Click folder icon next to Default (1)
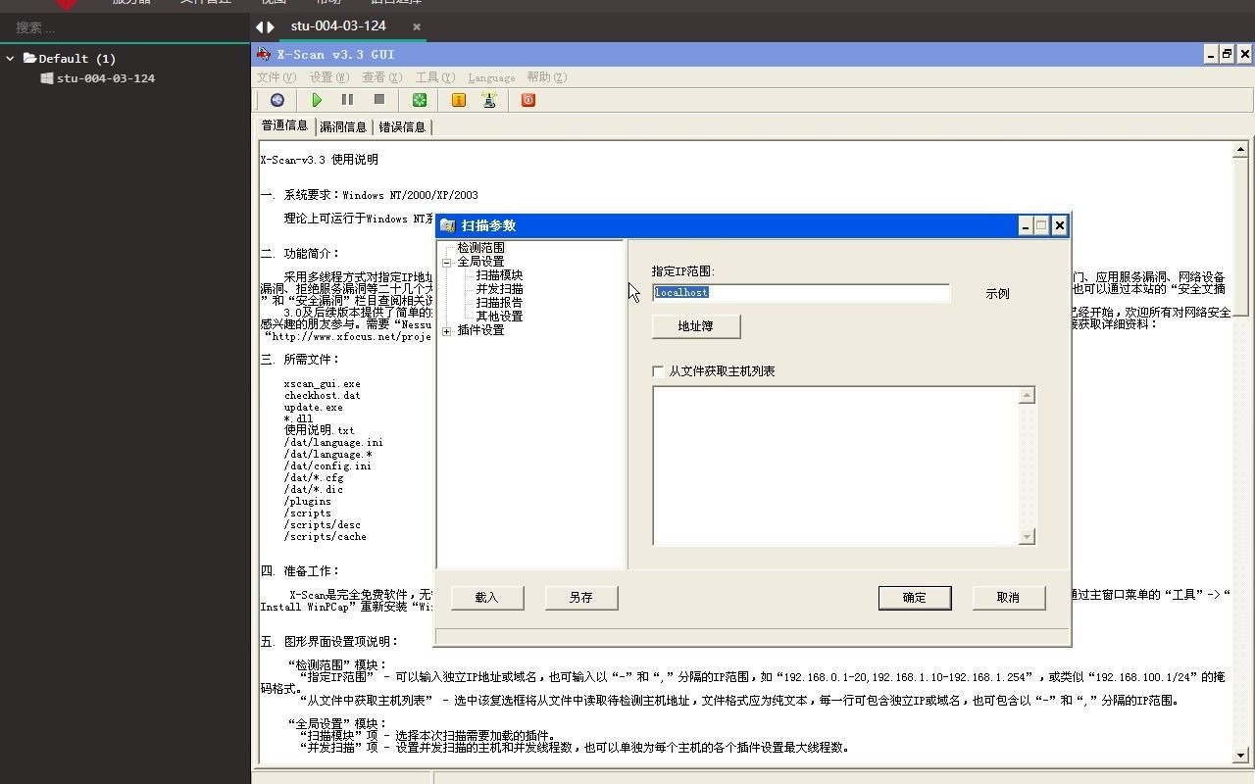This screenshot has height=784, width=1255. 29,59
